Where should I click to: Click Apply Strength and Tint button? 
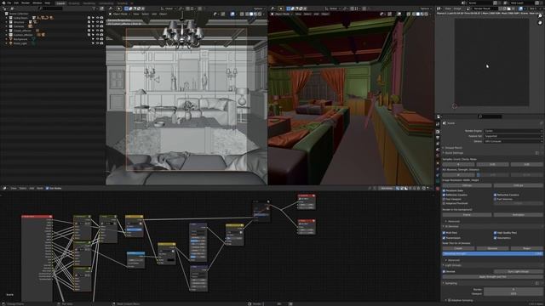coord(492,277)
